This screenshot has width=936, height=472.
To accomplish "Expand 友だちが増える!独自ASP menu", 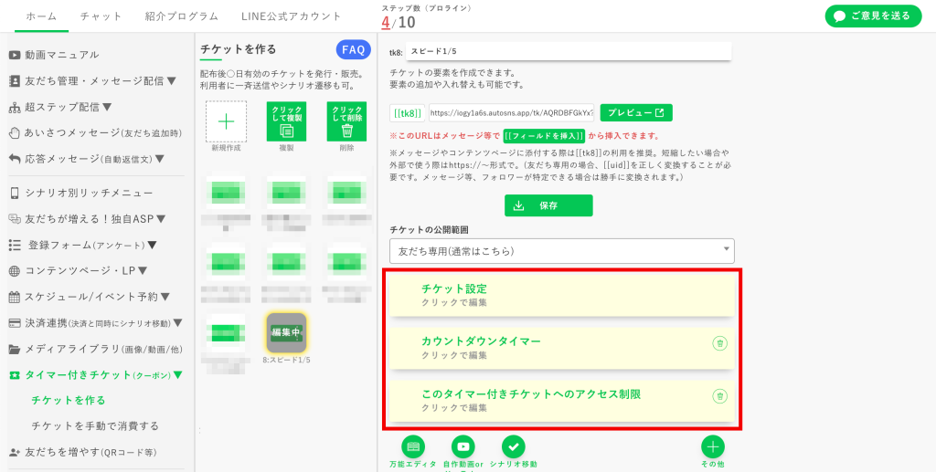I will (x=161, y=219).
